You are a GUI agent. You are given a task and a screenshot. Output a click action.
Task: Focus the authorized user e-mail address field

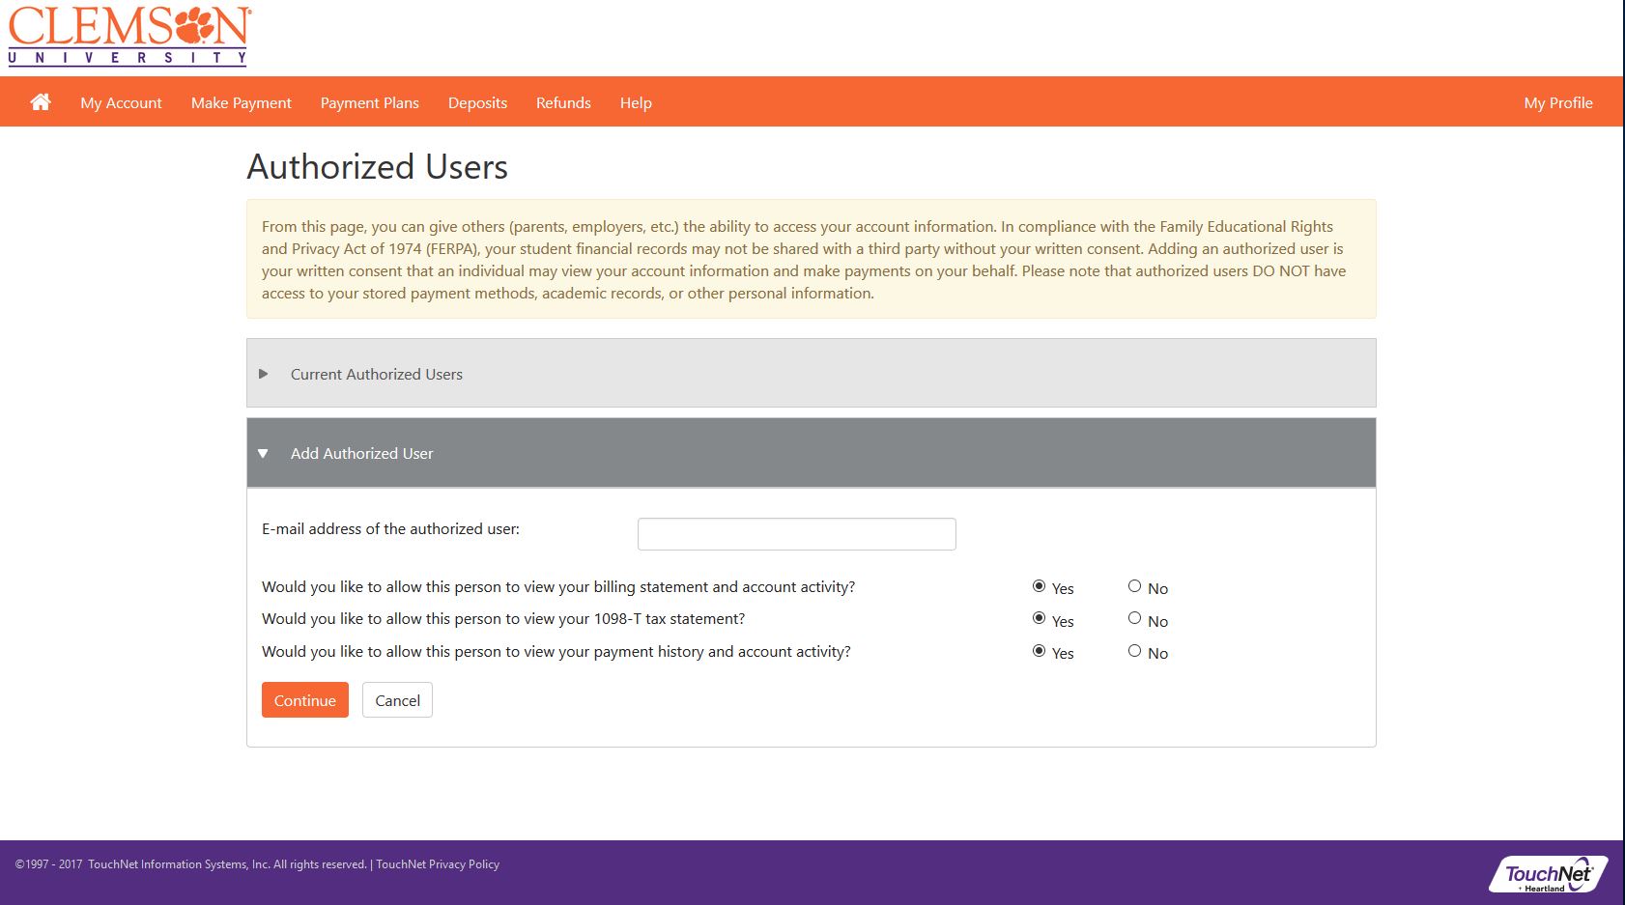coord(797,534)
